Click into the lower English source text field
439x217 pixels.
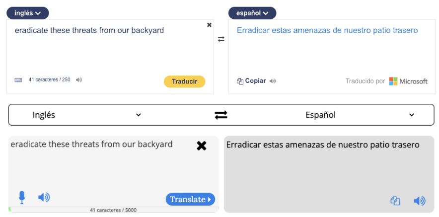pos(99,164)
